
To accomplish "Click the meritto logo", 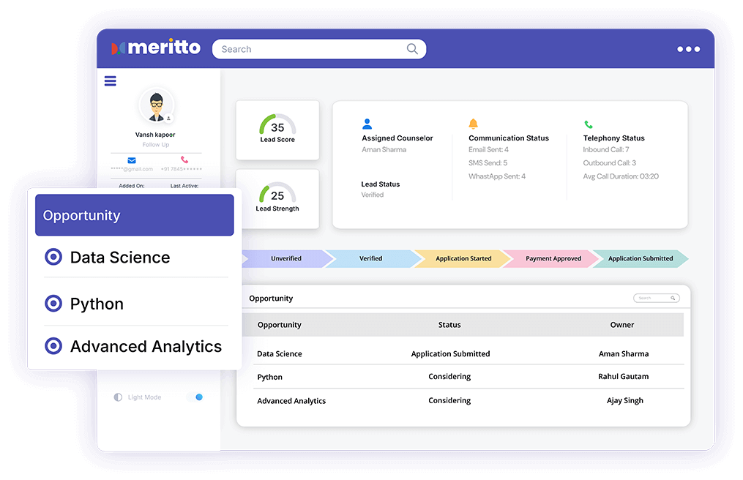I will pyautogui.click(x=156, y=47).
